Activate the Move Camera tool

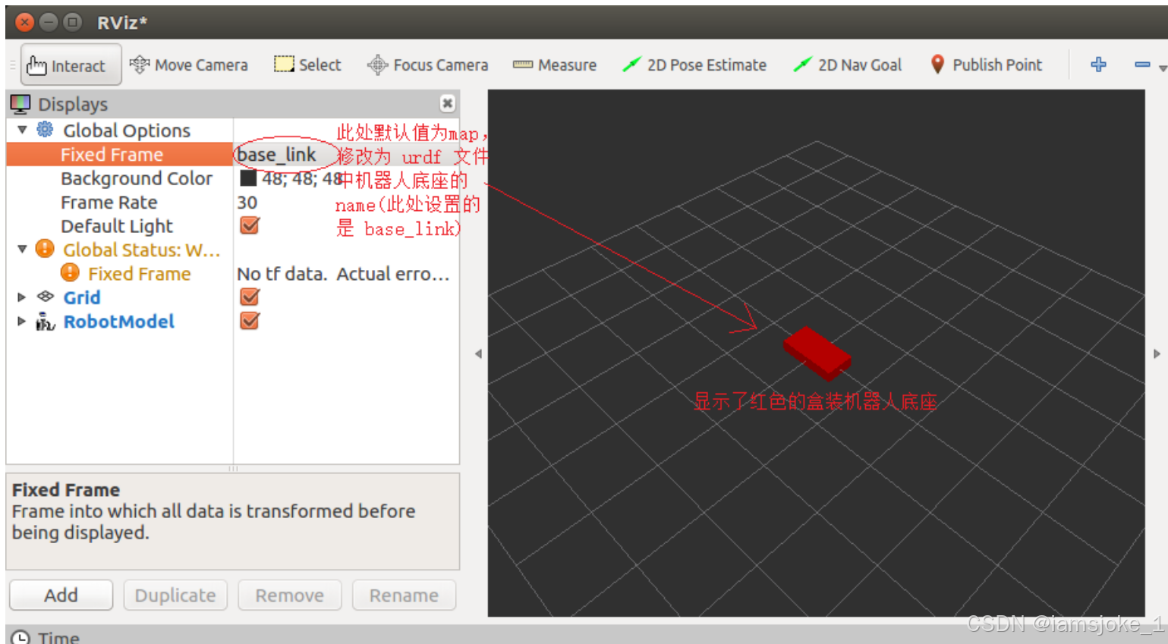click(189, 65)
